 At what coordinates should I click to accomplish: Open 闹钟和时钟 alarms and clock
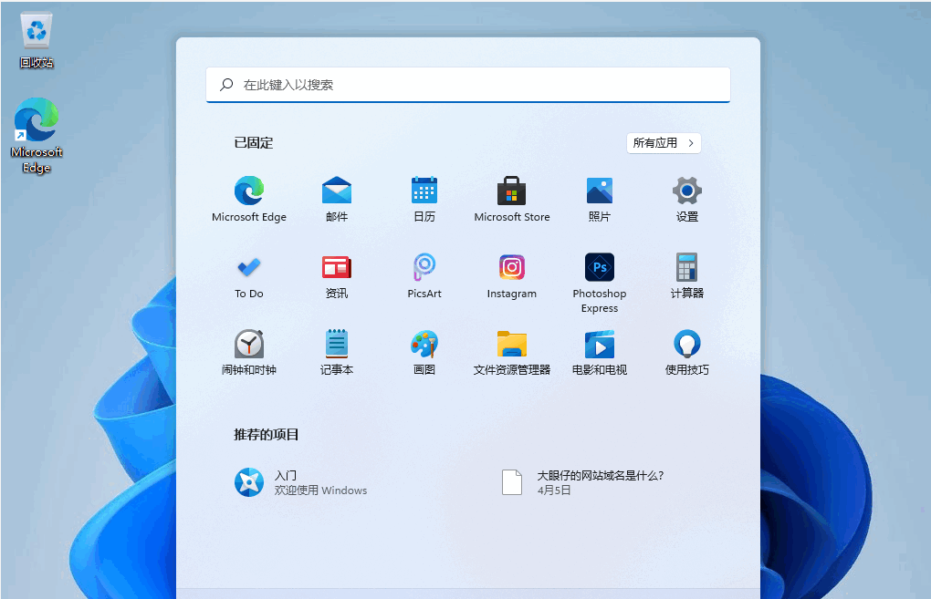point(249,352)
